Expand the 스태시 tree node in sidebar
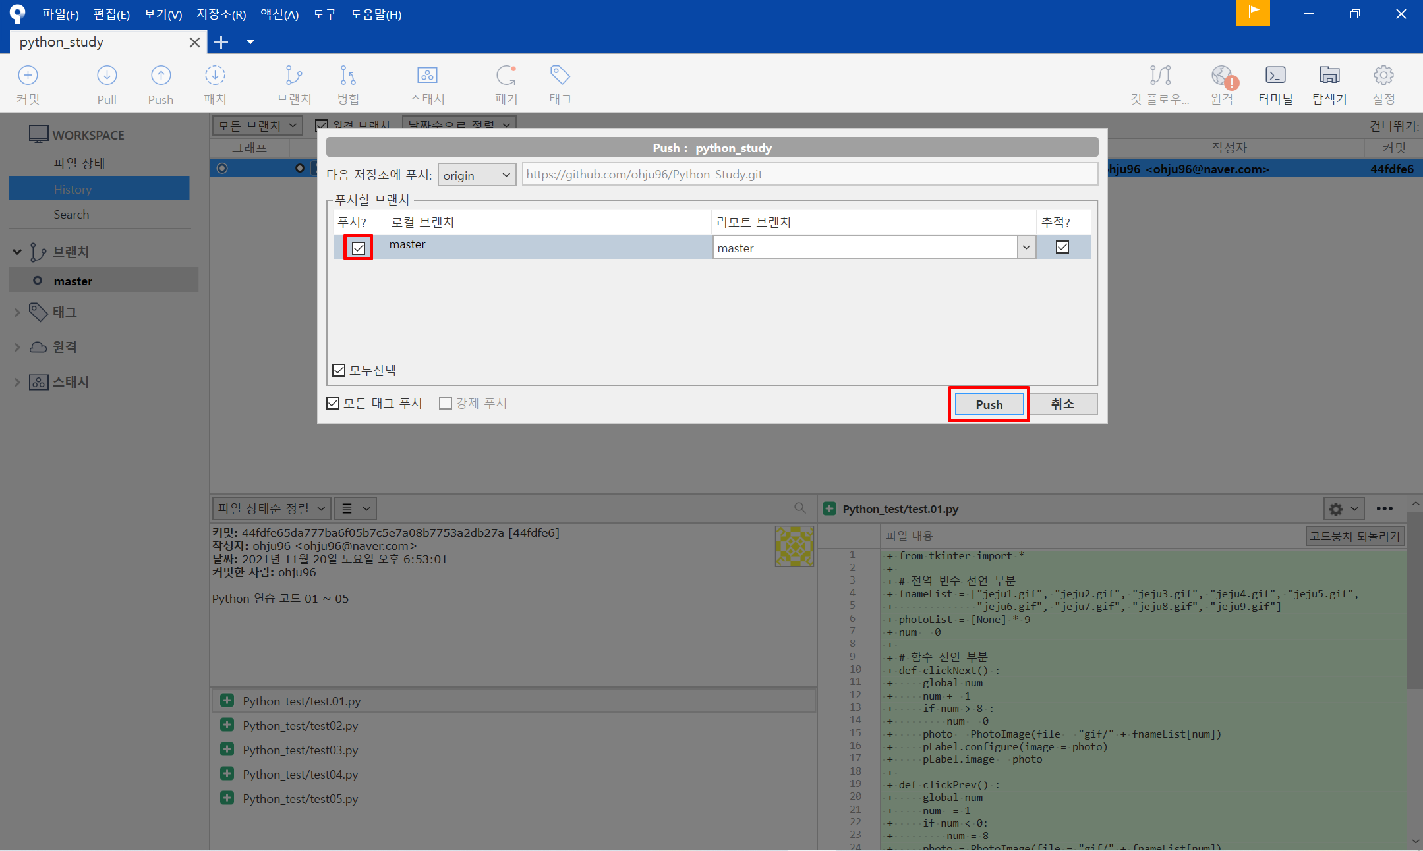The image size is (1423, 851). pos(17,382)
